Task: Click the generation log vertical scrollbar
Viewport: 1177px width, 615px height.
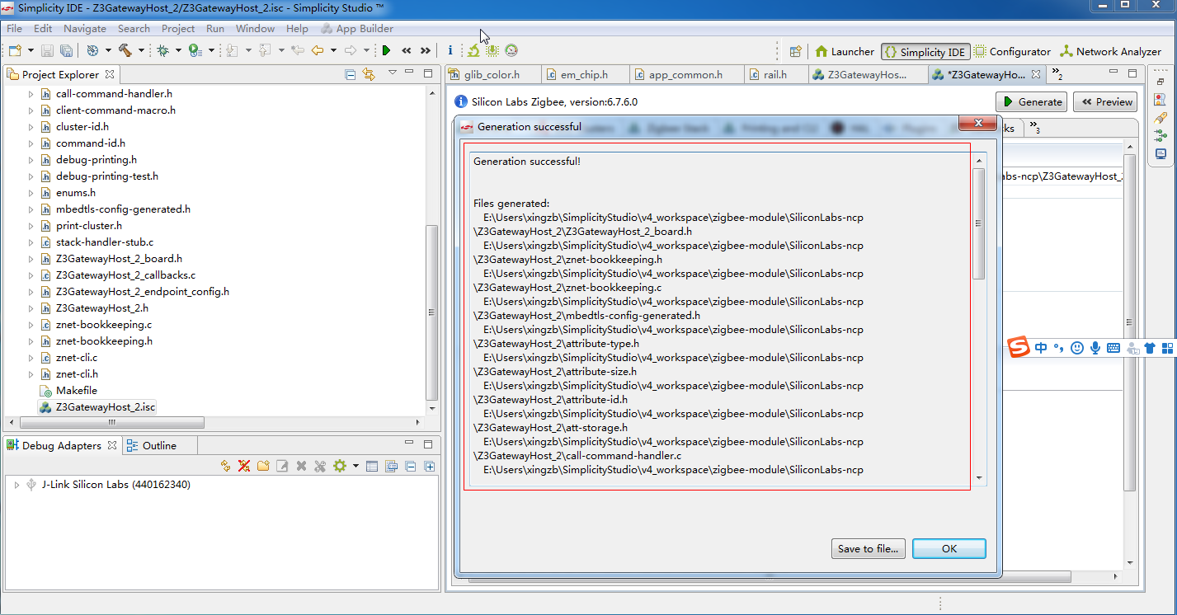Action: click(x=979, y=223)
